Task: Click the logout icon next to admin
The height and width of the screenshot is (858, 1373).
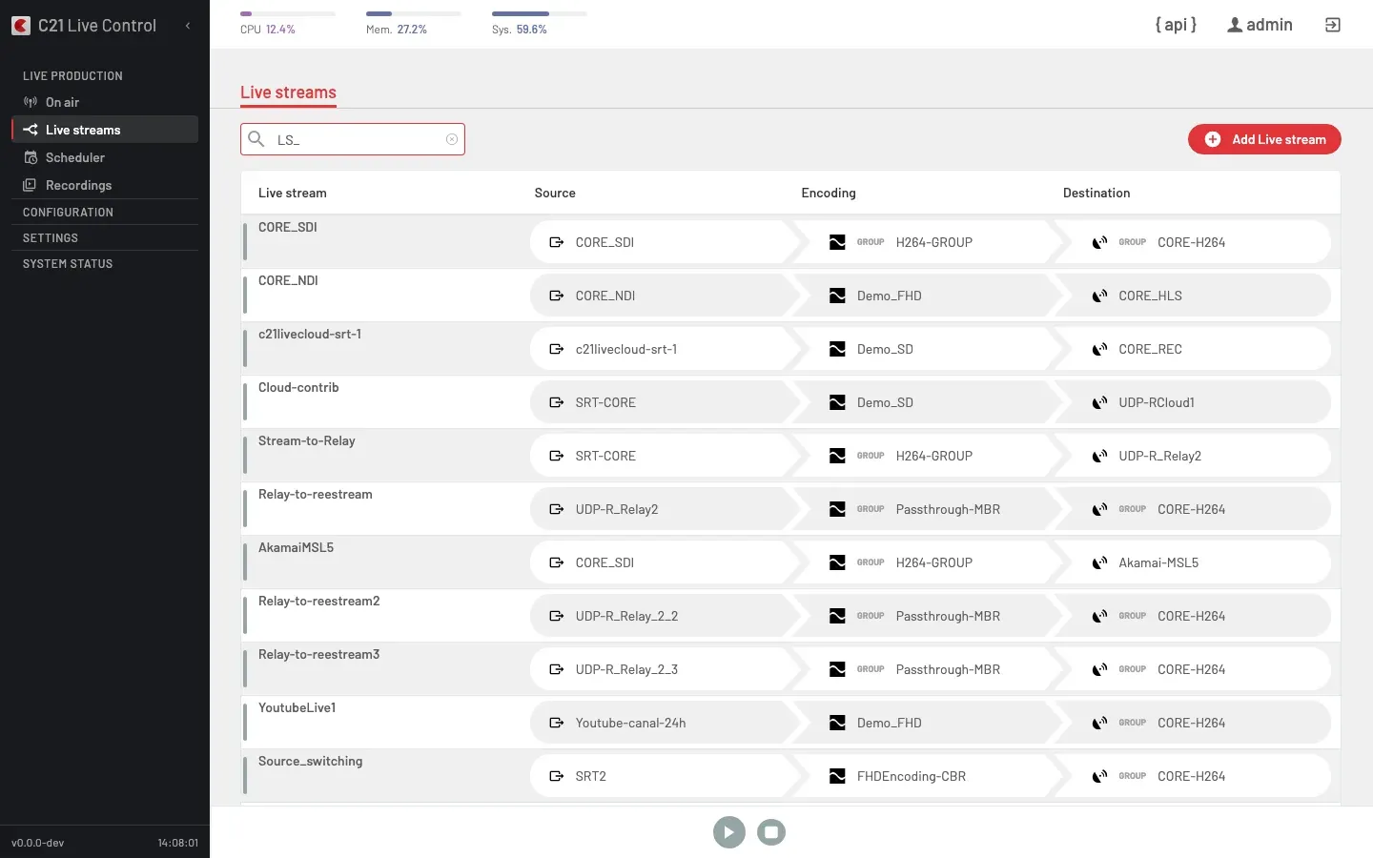Action: point(1333,25)
